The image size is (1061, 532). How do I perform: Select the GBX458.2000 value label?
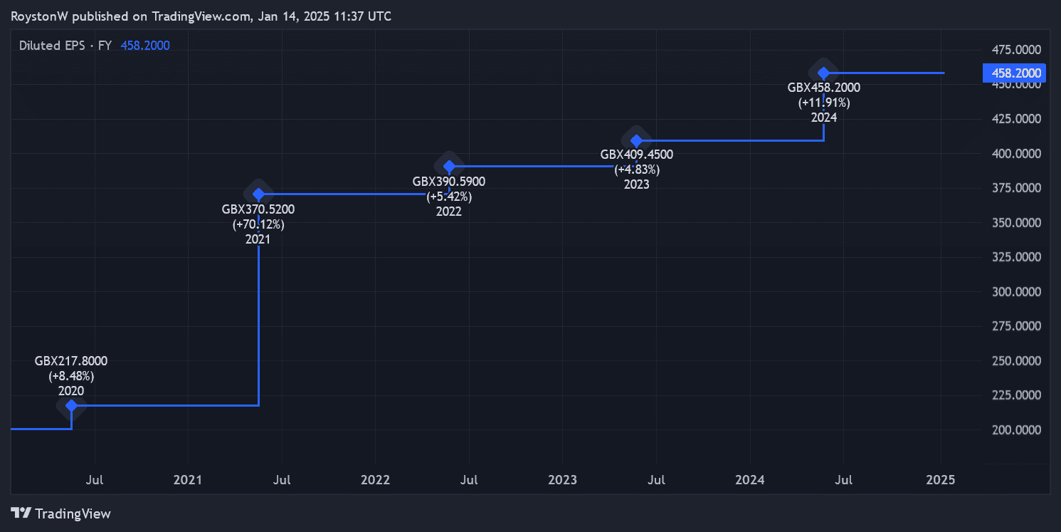[x=824, y=88]
